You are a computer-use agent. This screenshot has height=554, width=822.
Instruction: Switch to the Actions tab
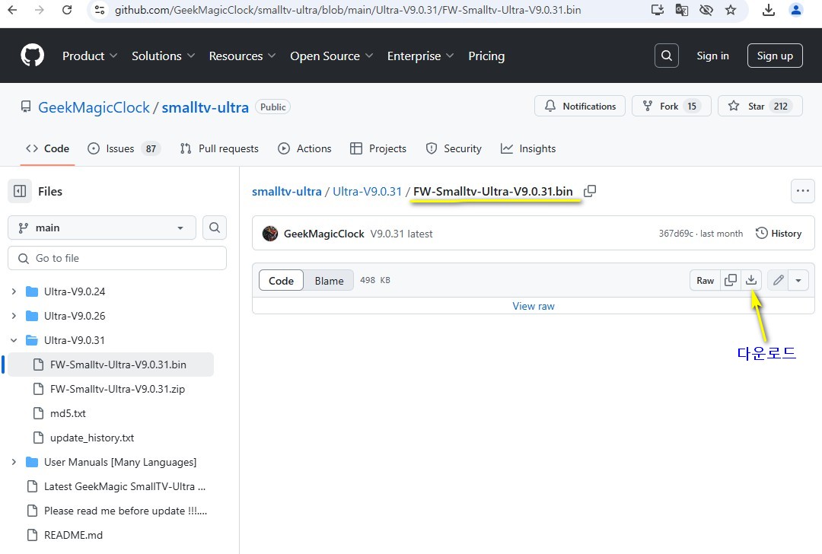pos(304,149)
